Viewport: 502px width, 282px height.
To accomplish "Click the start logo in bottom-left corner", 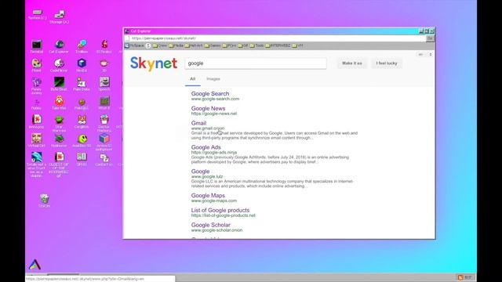I will (x=35, y=264).
